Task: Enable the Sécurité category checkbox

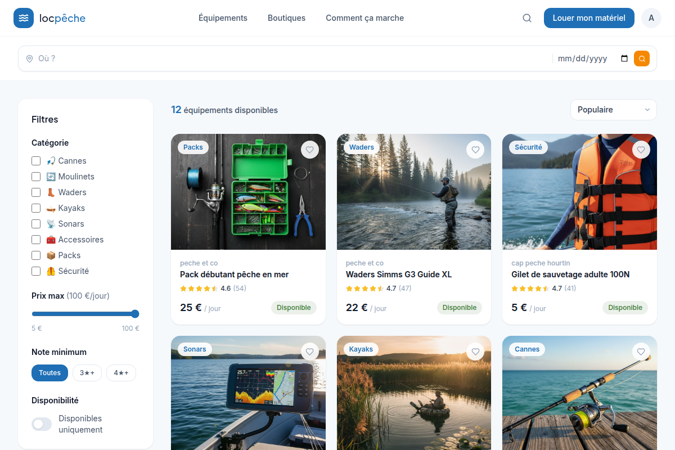Action: pos(36,271)
